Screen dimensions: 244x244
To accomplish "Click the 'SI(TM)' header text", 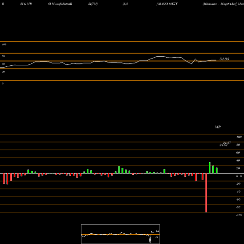I will click(x=93, y=4).
